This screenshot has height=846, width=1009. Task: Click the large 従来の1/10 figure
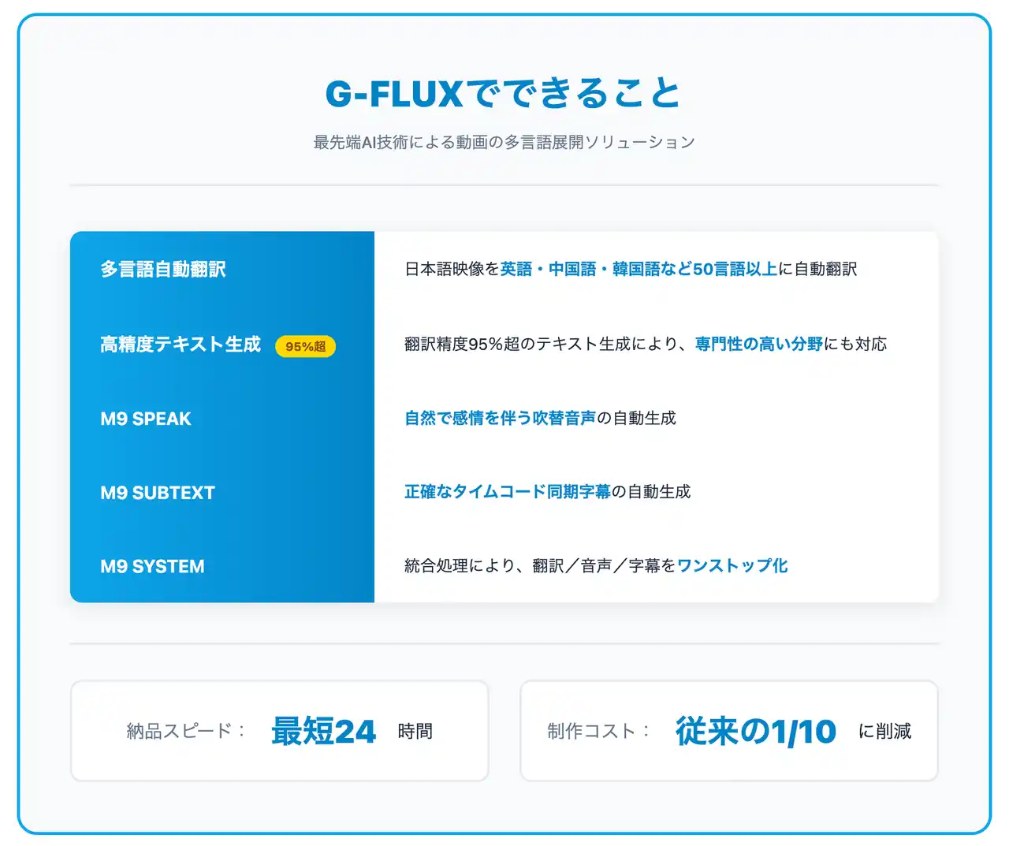coord(755,732)
